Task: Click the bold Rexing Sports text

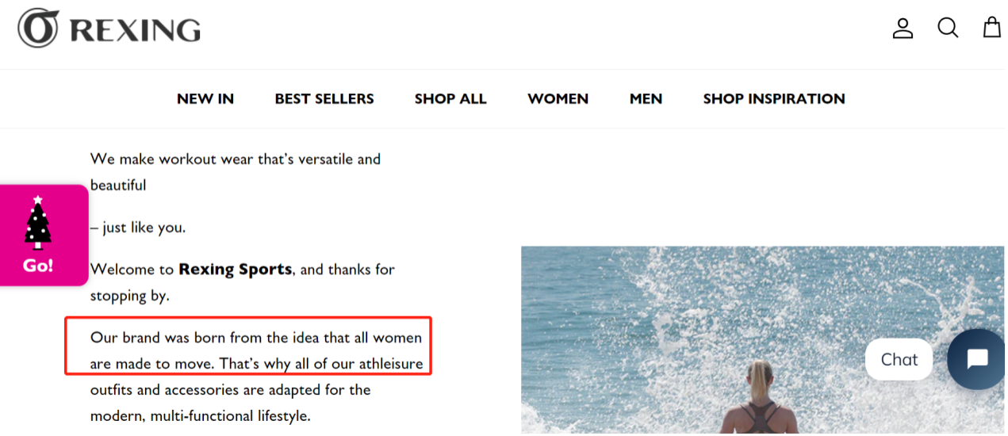Action: click(236, 270)
